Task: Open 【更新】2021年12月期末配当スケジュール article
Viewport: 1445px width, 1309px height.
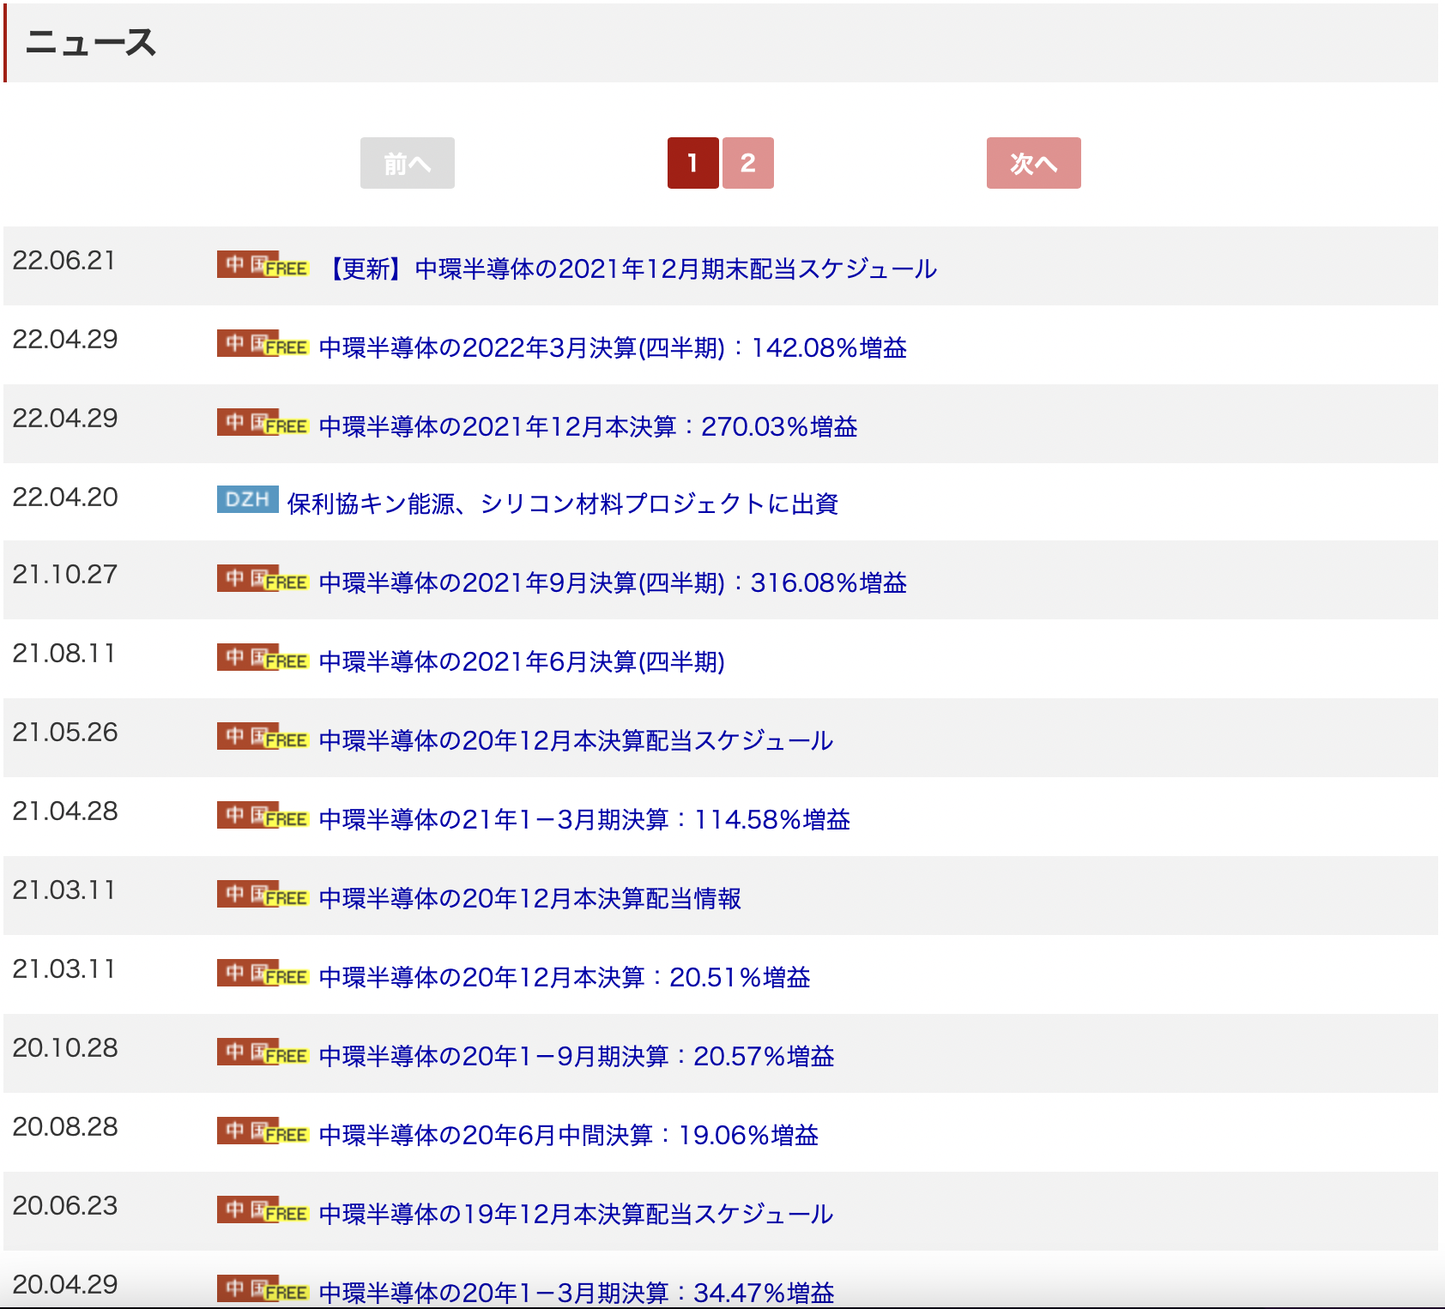Action: 629,268
